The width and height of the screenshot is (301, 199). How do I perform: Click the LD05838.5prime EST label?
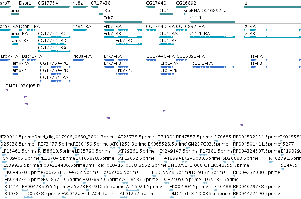tap(42, 194)
